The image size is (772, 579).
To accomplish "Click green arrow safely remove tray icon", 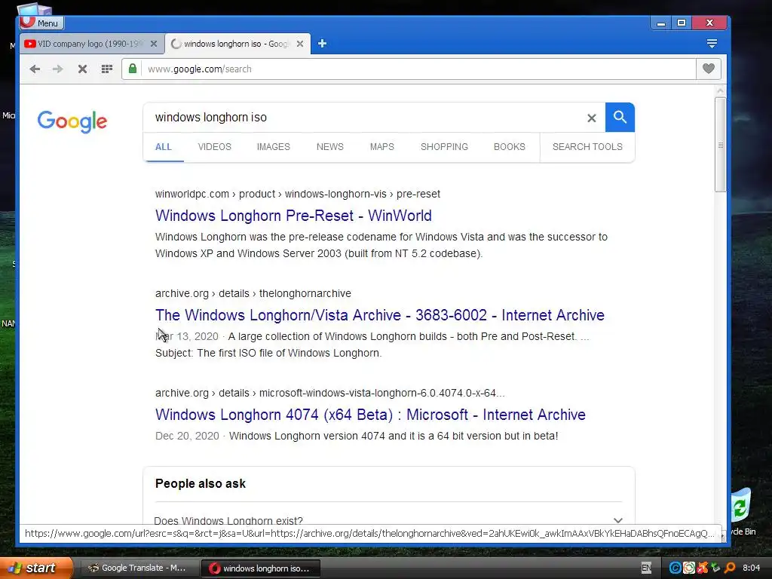I will 716,568.
